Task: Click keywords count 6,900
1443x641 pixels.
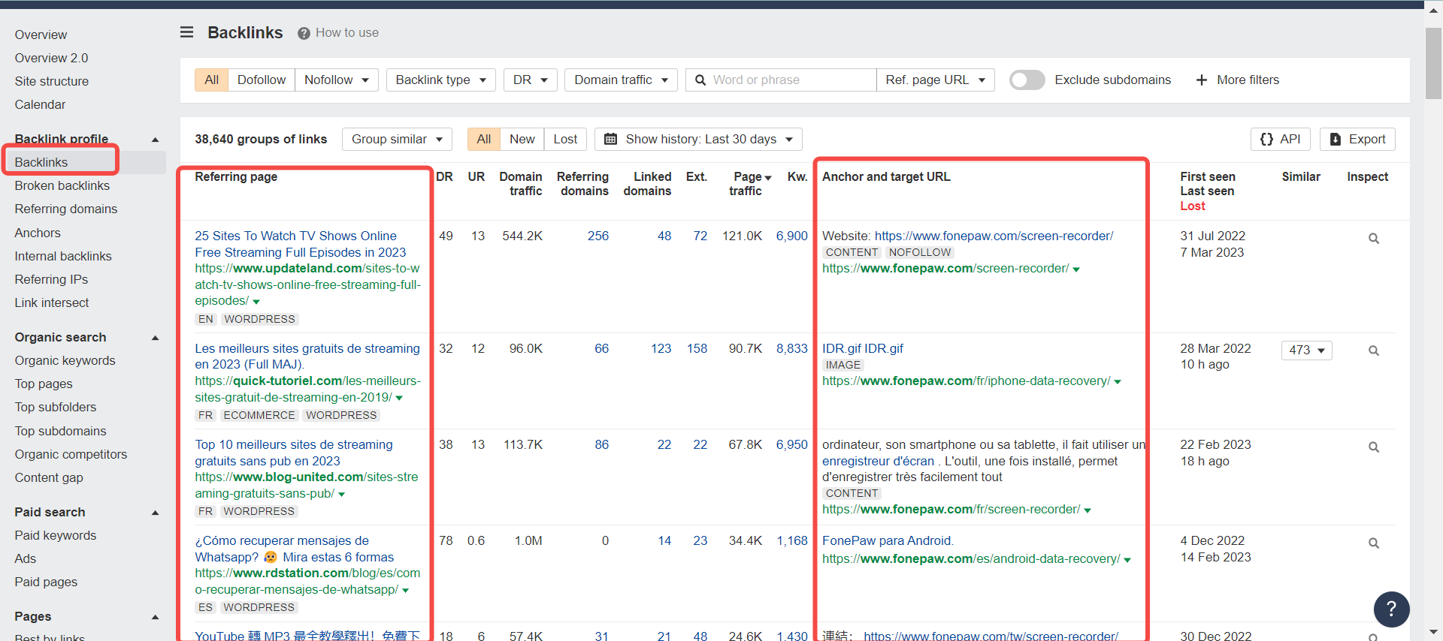Action: click(x=791, y=236)
